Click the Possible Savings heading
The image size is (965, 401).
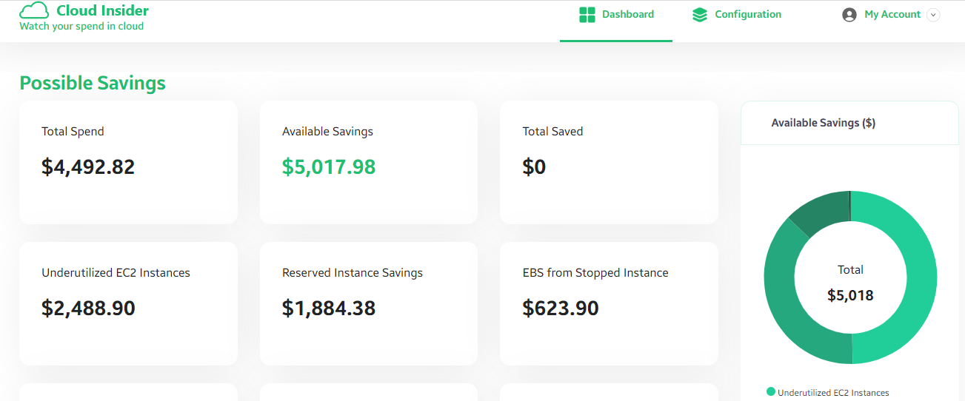tap(93, 83)
